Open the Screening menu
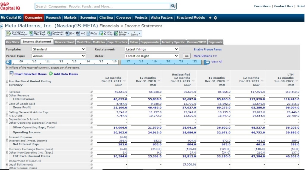Screen dimensions: 305x170 coord(88,18)
